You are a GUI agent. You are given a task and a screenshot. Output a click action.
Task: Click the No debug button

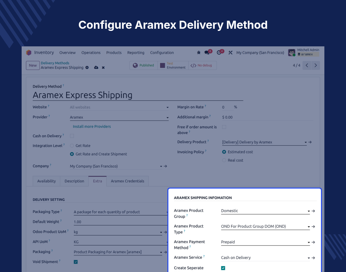pos(203,65)
